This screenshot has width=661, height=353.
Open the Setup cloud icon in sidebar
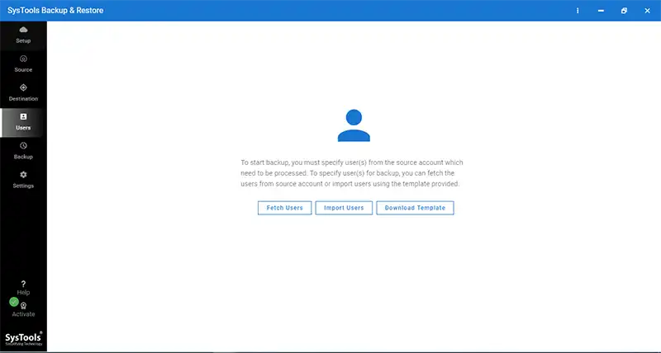click(x=23, y=30)
